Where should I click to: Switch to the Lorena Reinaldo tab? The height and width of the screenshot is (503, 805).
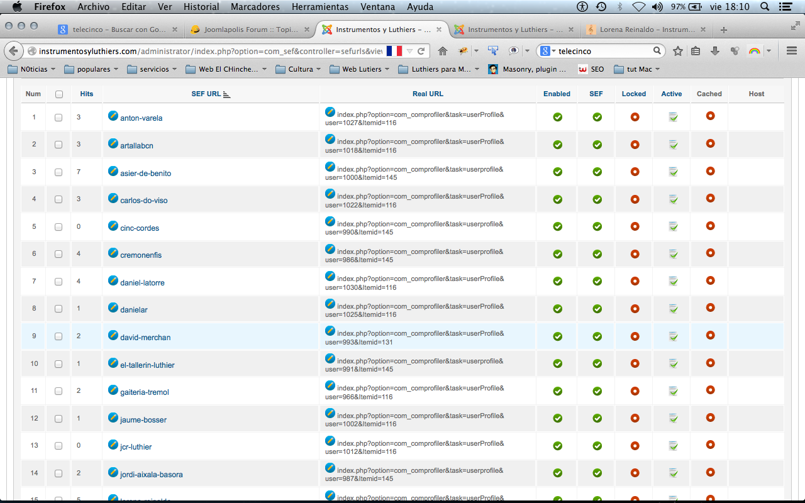point(646,30)
